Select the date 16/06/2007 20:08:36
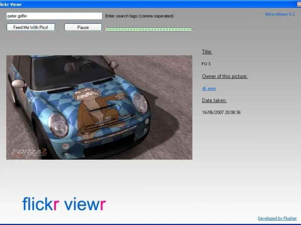301x225 pixels. tap(221, 112)
